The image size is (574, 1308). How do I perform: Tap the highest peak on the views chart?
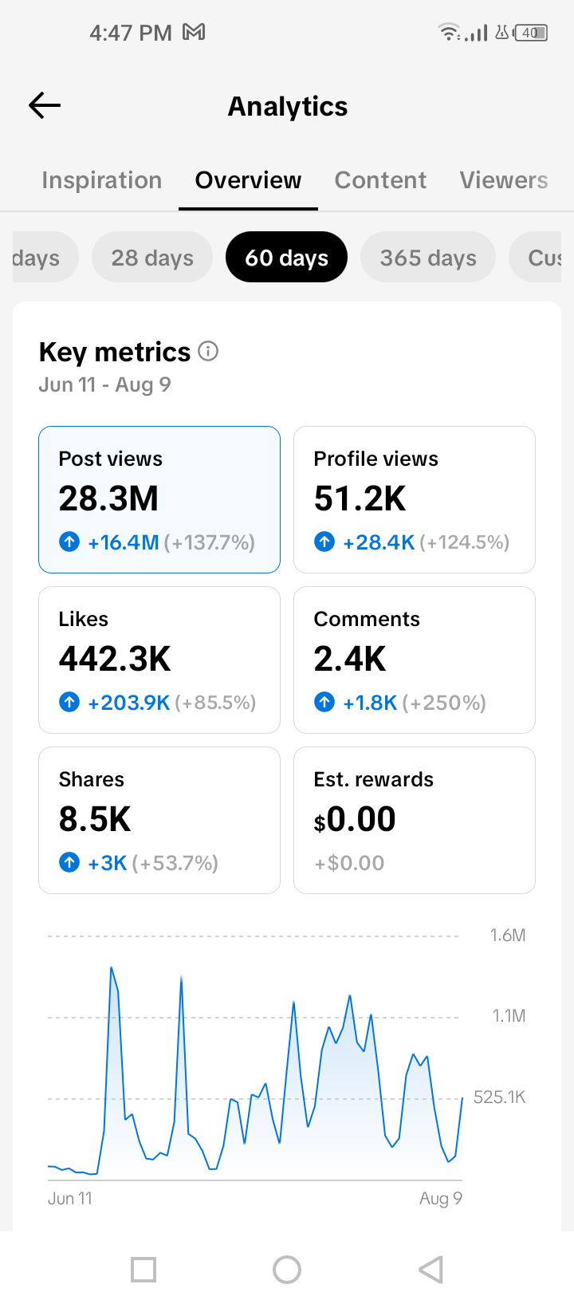click(111, 968)
